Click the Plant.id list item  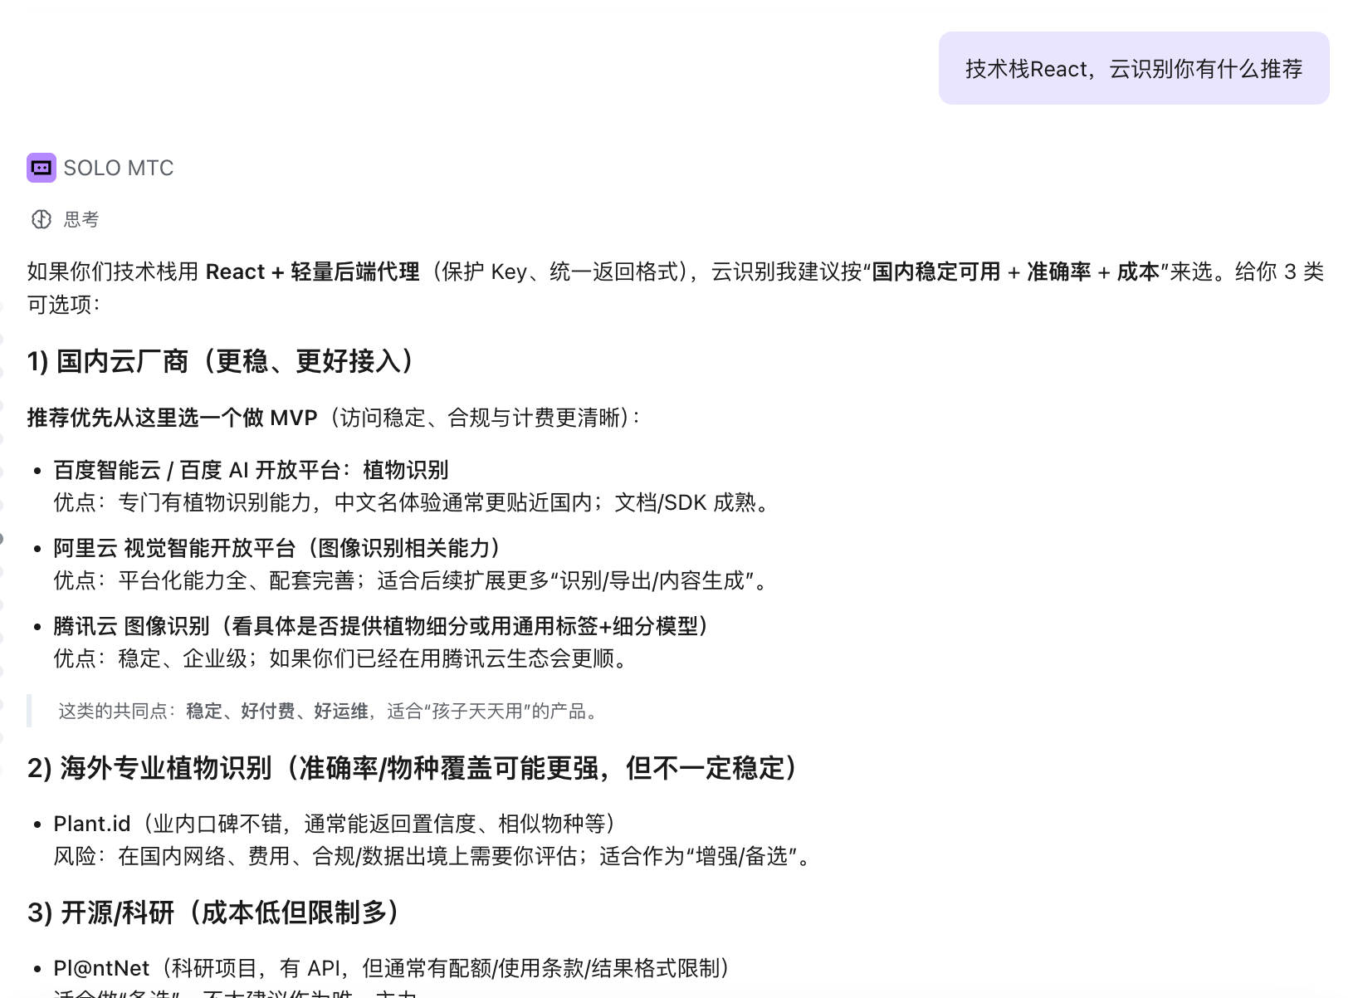91,824
